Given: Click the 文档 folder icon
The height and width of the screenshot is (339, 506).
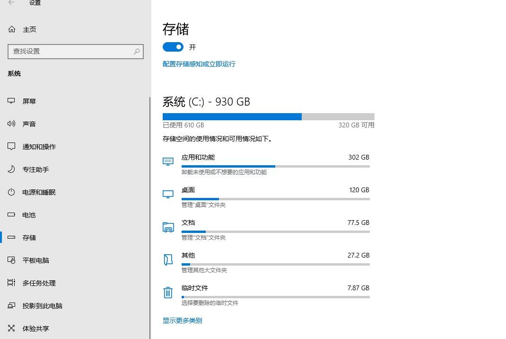Looking at the screenshot, I should point(168,227).
